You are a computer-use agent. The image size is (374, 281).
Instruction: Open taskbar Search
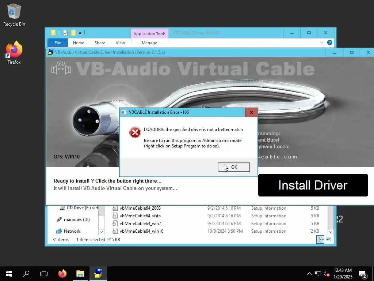(x=26, y=274)
